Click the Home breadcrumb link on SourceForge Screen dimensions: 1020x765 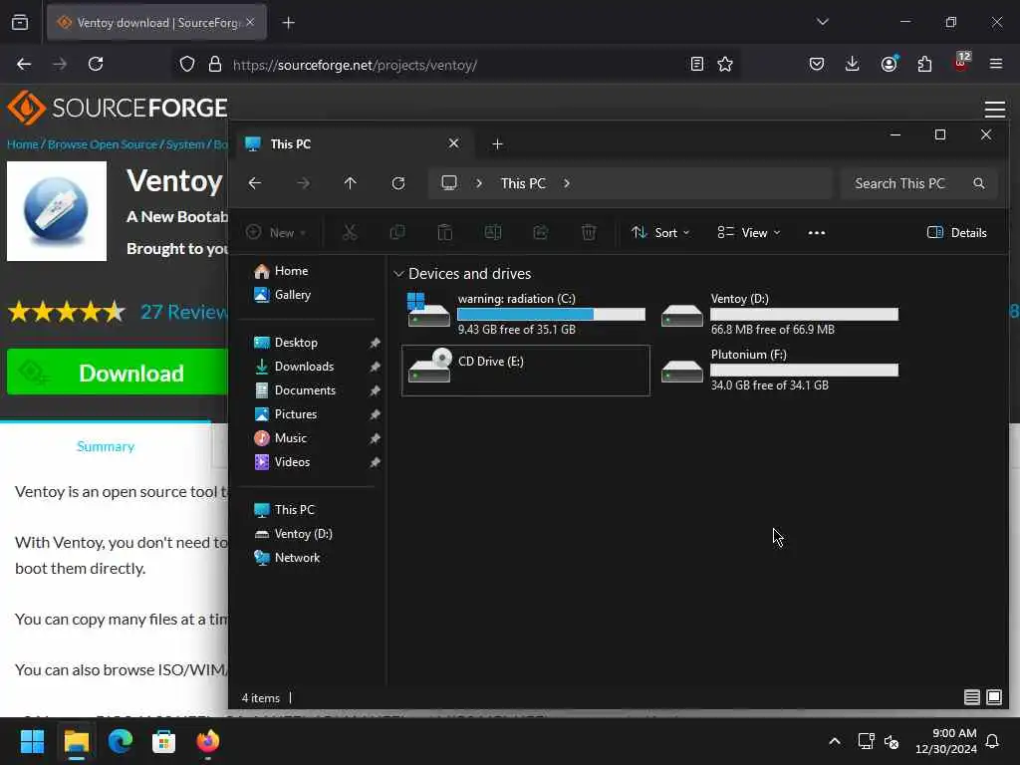(23, 144)
